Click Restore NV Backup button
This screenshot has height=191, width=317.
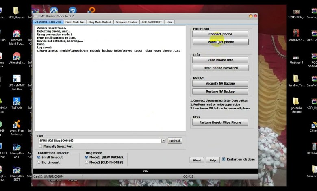coord(220,91)
